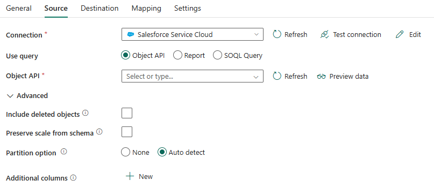Image resolution: width=434 pixels, height=195 pixels.
Task: Enable the Include deleted objects checkbox
Action: (127, 113)
